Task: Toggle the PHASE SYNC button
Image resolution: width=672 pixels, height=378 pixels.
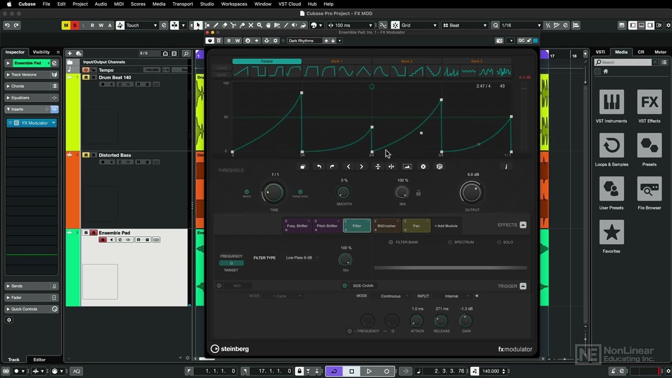Action: 300,192
